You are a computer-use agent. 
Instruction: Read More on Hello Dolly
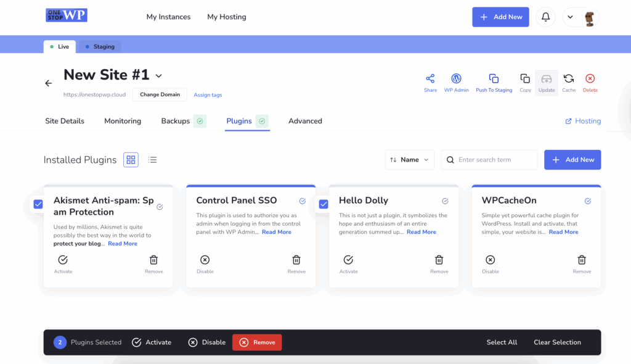click(421, 232)
